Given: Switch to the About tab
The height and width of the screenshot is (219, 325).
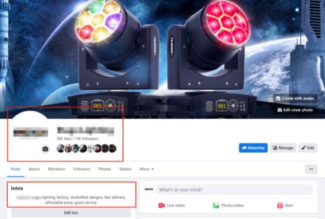Looking at the screenshot, I should (34, 169).
